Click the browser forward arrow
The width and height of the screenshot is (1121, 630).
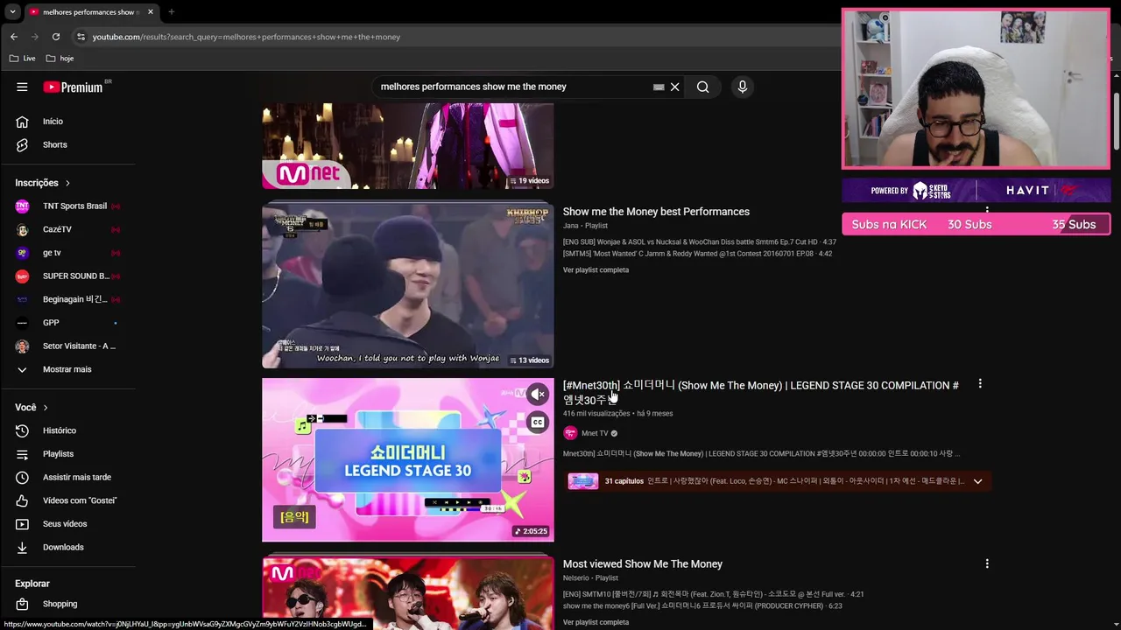click(35, 37)
